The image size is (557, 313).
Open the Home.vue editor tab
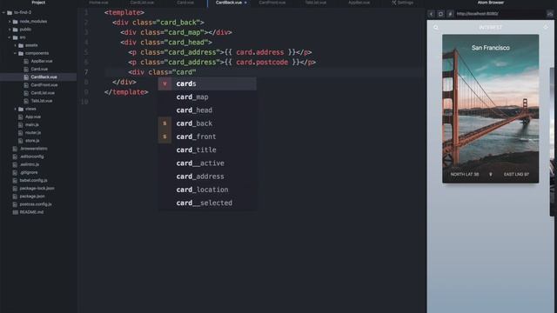click(x=98, y=3)
